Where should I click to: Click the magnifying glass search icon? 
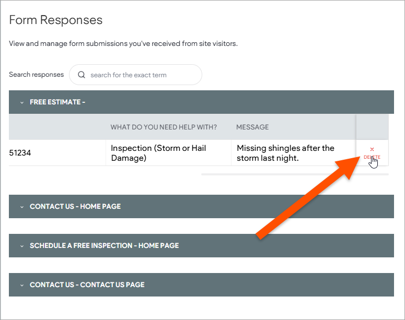[x=82, y=75]
